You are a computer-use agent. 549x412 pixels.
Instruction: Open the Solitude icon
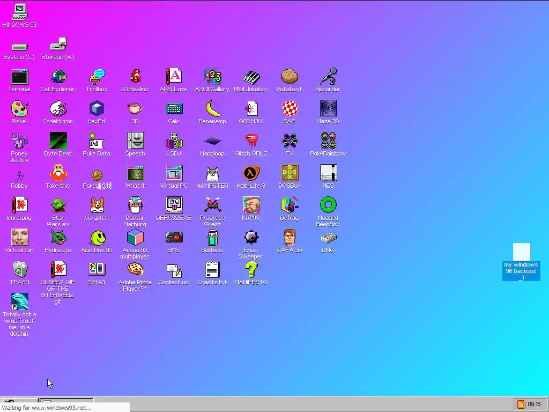pos(212,238)
